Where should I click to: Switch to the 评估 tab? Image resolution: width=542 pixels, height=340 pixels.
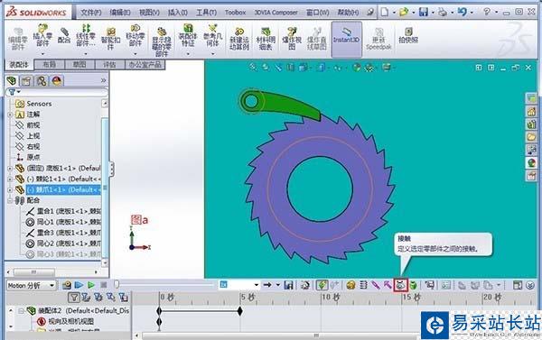(x=109, y=65)
